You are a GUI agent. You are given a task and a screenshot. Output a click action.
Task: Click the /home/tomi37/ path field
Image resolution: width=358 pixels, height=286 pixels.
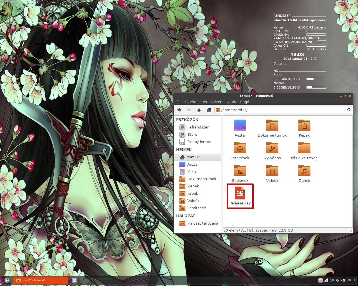pyautogui.click(x=283, y=110)
